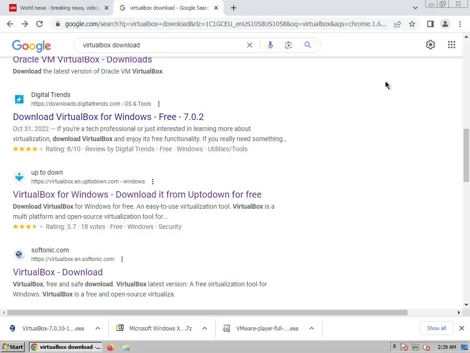The height and width of the screenshot is (353, 470).
Task: Click the 2:39 AM system clock
Action: (447, 347)
